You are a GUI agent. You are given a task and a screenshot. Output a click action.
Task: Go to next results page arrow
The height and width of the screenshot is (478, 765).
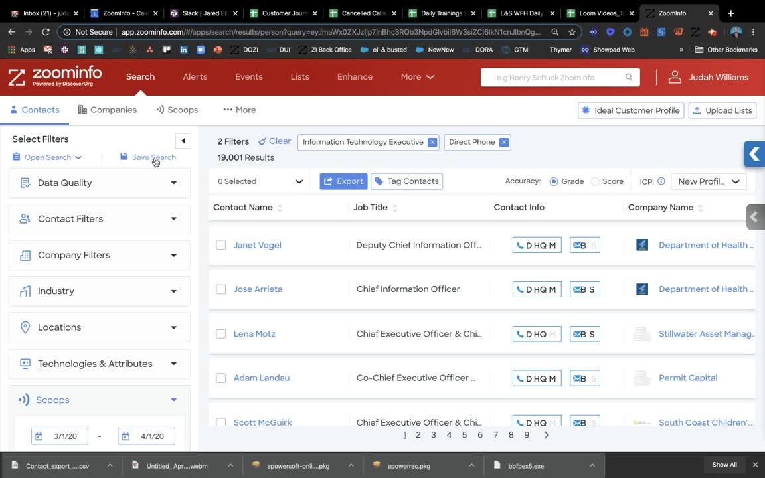[546, 435]
